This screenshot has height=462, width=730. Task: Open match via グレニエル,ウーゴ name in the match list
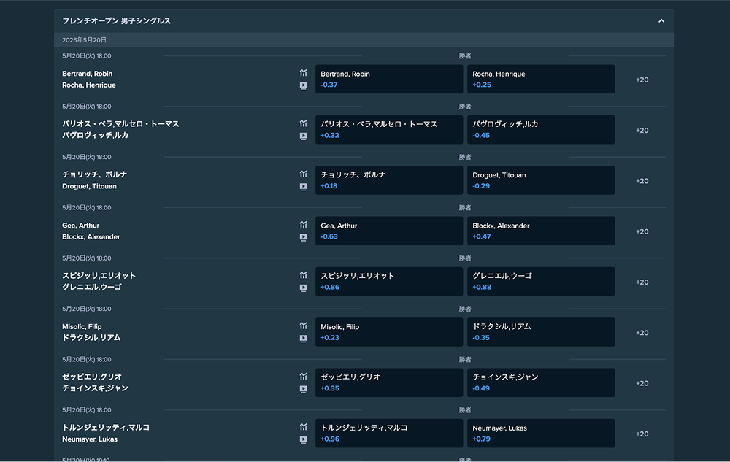(92, 287)
